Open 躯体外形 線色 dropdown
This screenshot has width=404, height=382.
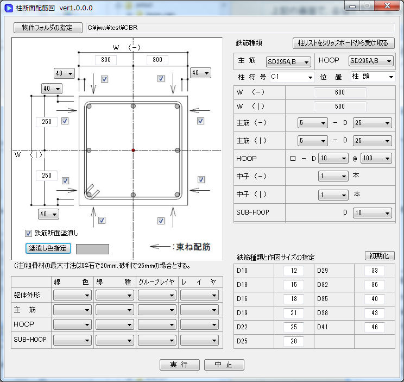pyautogui.click(x=72, y=295)
